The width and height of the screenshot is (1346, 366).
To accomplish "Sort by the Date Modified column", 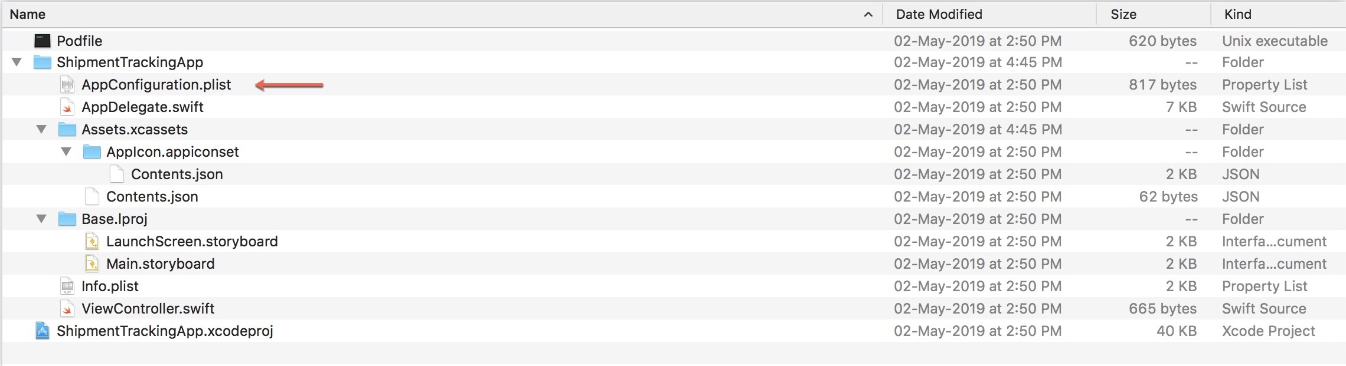I will click(x=939, y=14).
